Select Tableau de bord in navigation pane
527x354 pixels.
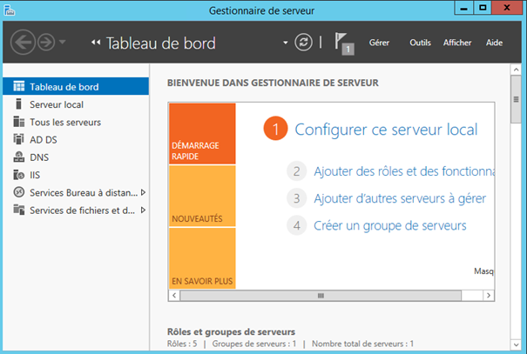(64, 87)
